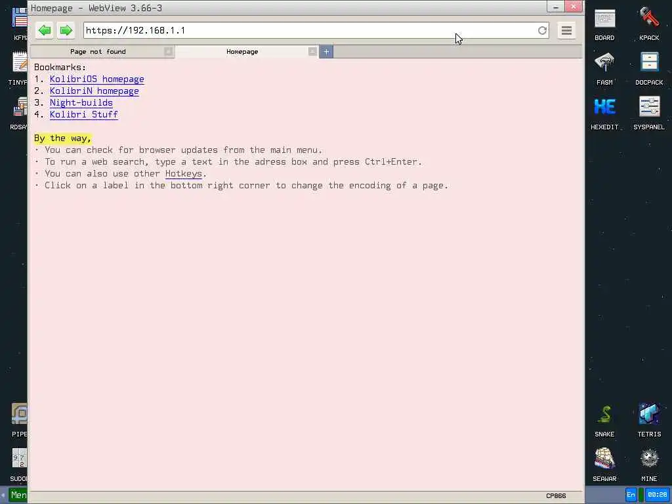
Task: Open the KFM file manager icon
Action: [x=19, y=24]
